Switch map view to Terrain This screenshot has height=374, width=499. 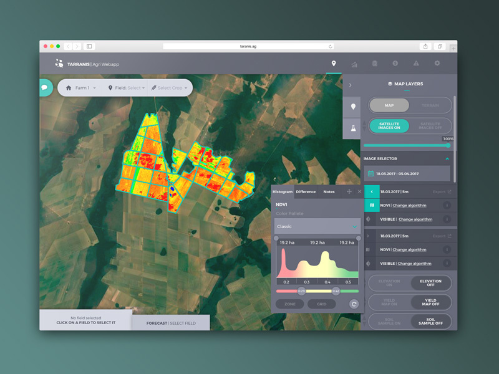click(x=431, y=105)
